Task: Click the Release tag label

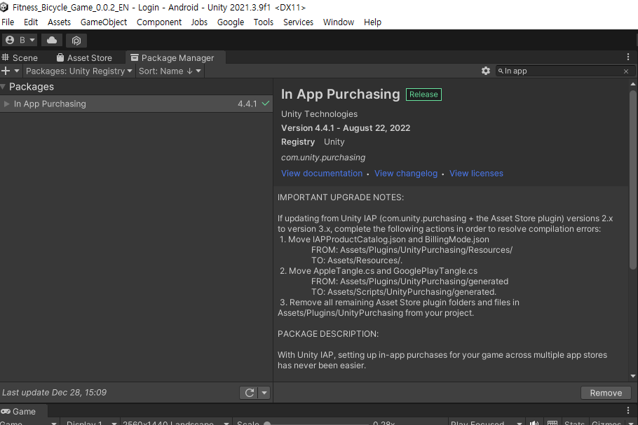Action: [423, 95]
